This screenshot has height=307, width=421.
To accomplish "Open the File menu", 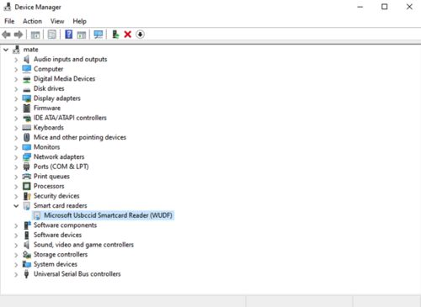I will click(9, 21).
